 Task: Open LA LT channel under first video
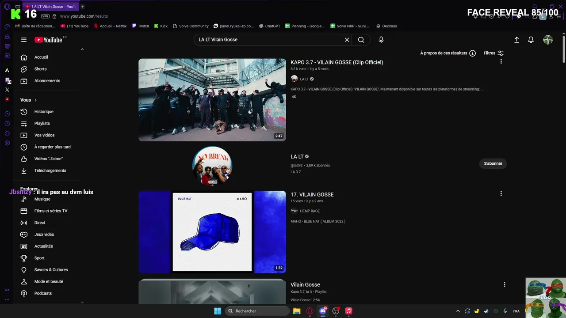click(304, 79)
